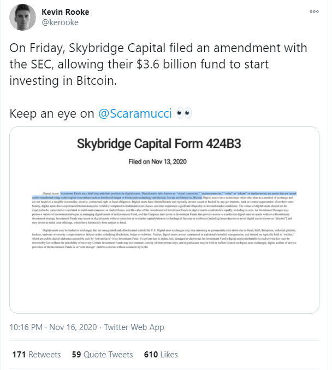Click the 10:16 PM · Nov 16, 2020 timestamp
This screenshot has width=332, height=370.
point(68,327)
